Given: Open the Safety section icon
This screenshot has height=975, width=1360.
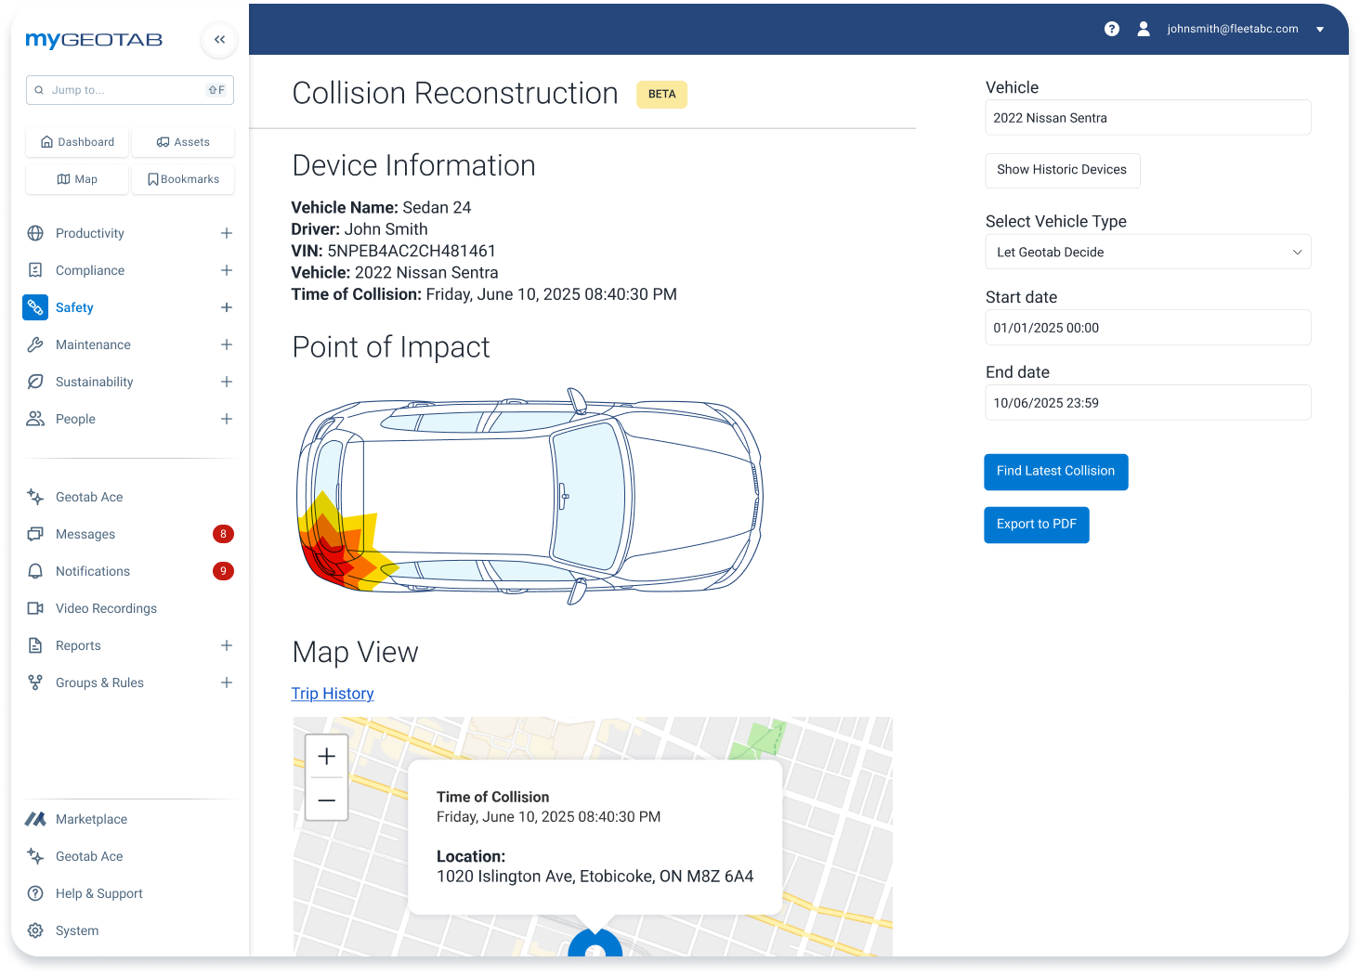Looking at the screenshot, I should (35, 307).
